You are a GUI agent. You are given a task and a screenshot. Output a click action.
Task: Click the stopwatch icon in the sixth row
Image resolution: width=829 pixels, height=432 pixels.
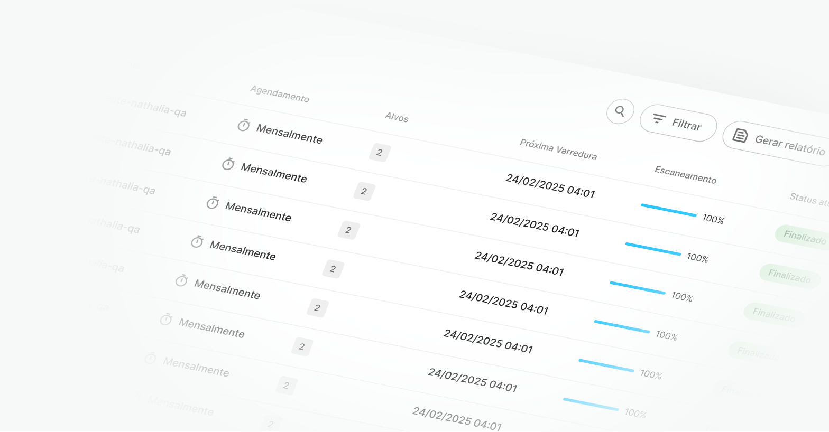[x=166, y=320]
